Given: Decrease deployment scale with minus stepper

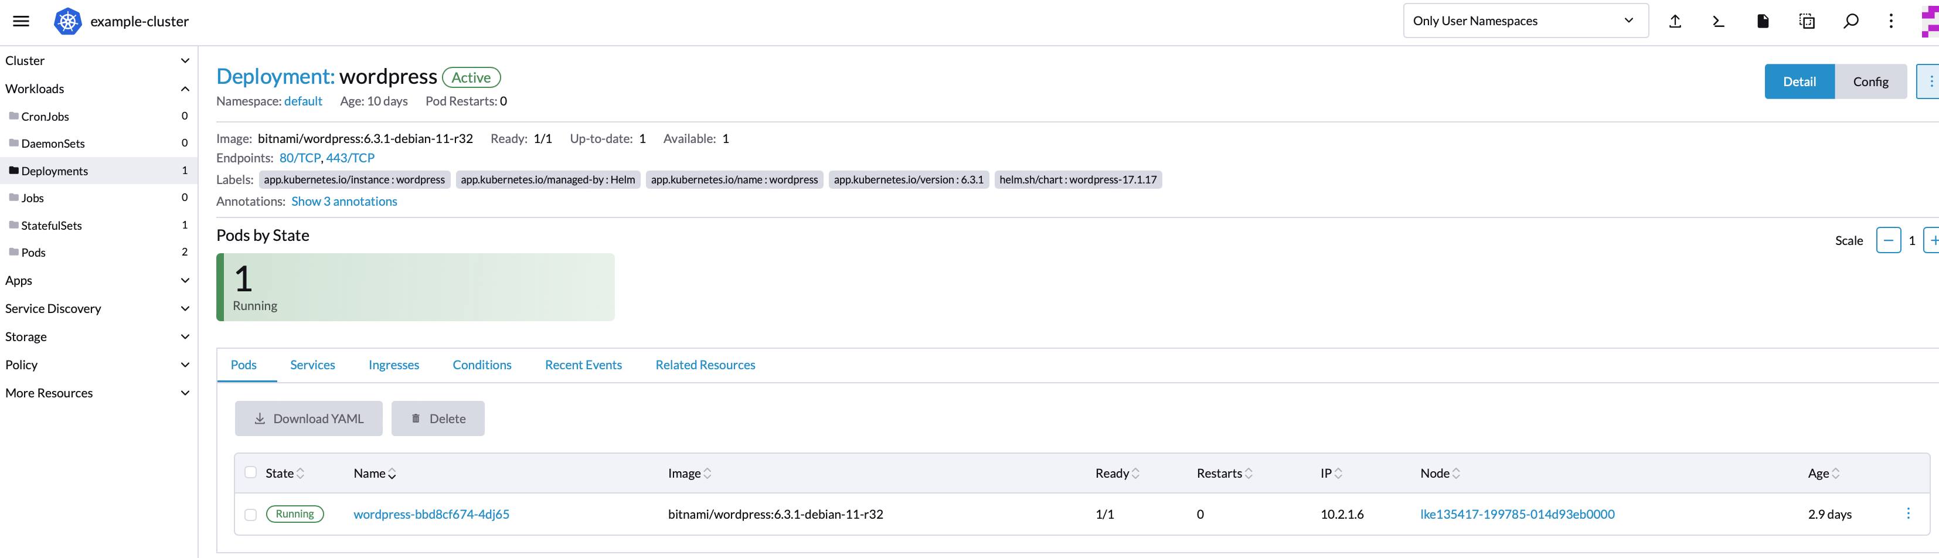Looking at the screenshot, I should point(1889,240).
